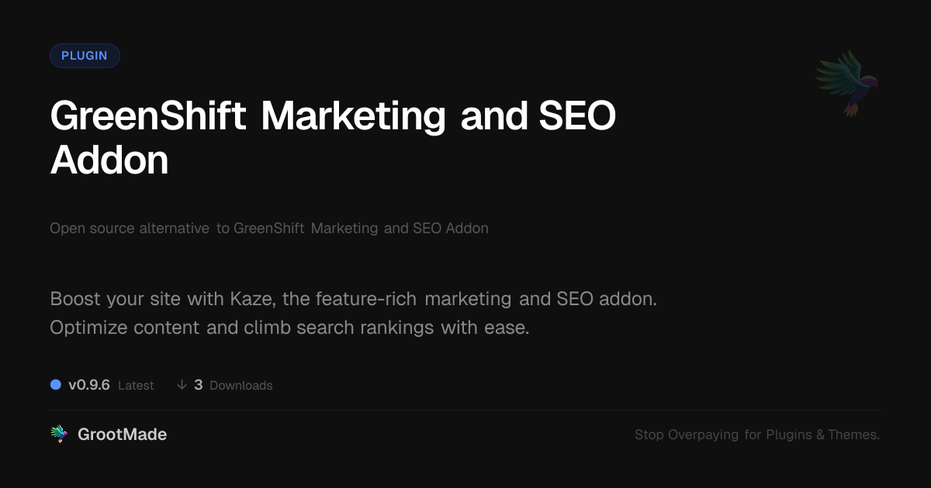Click the word 'Marketing' in the main heading
Image resolution: width=931 pixels, height=488 pixels.
pyautogui.click(x=353, y=118)
